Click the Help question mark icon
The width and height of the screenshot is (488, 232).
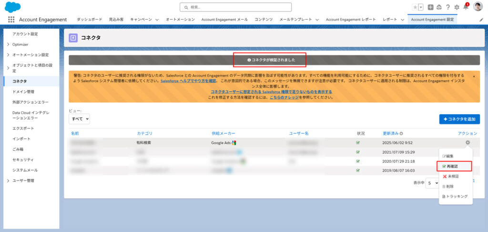447,7
